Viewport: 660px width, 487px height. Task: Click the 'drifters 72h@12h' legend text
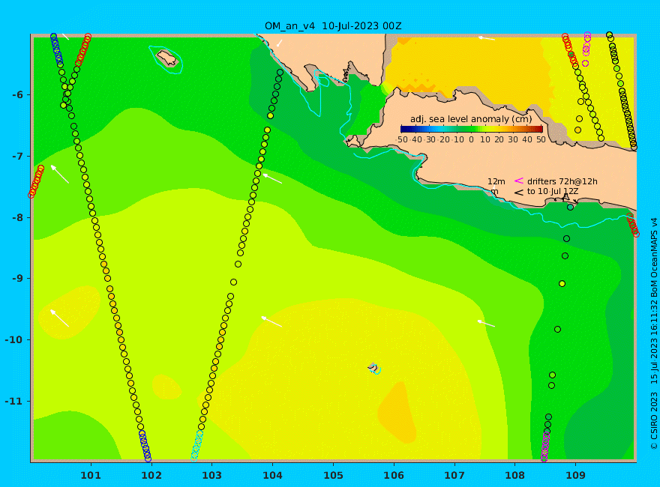coord(562,181)
